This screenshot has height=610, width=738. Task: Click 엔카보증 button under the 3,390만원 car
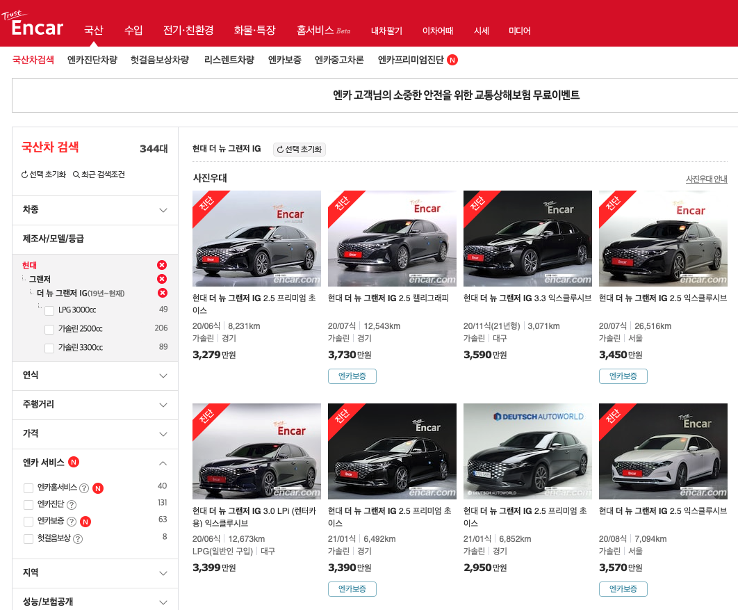point(352,589)
